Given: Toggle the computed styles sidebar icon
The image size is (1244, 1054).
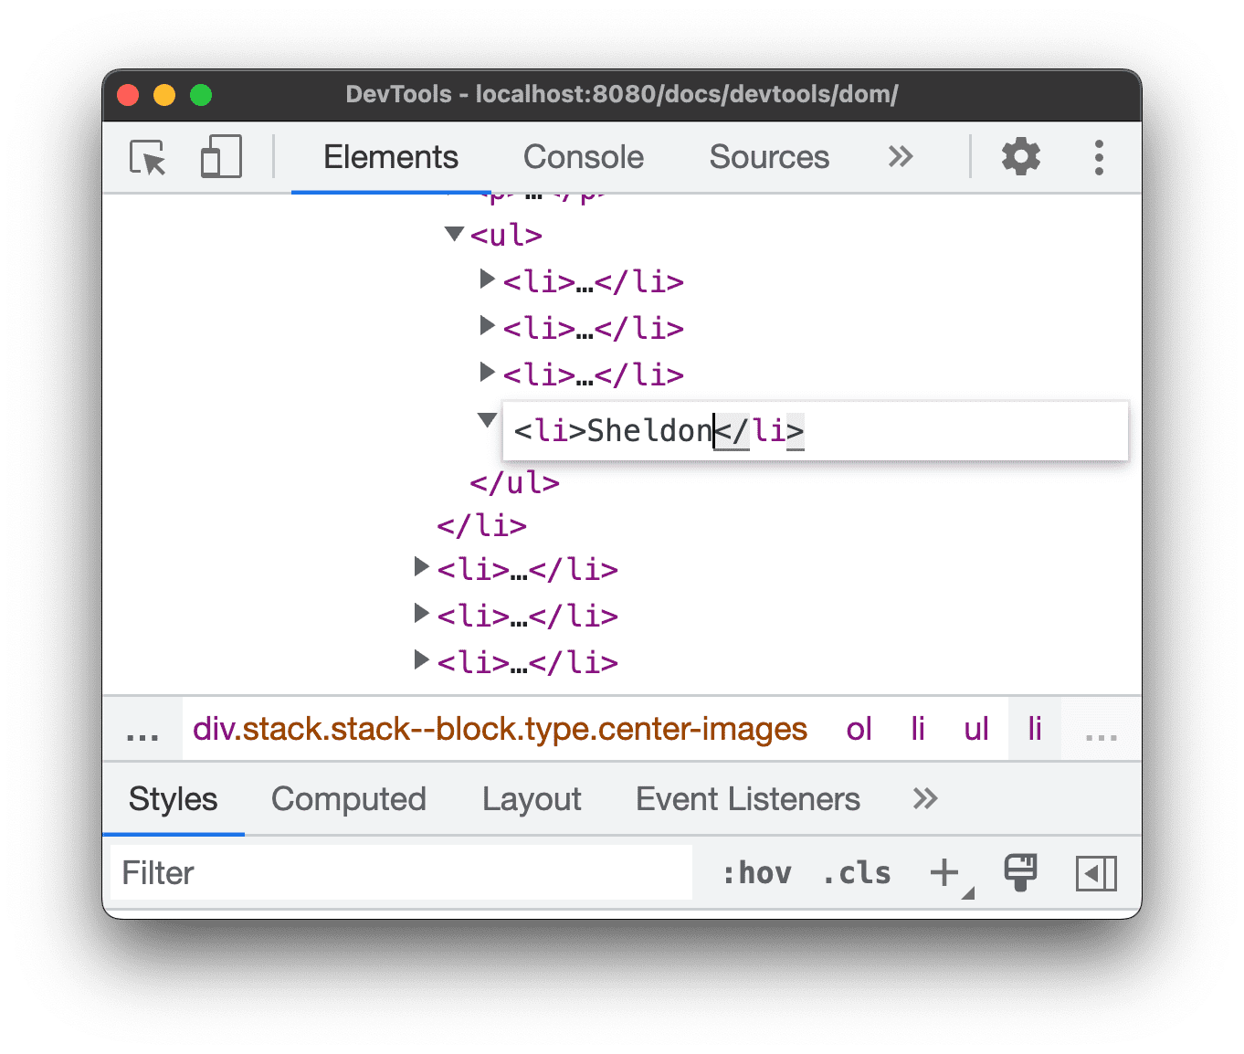Looking at the screenshot, I should [1096, 873].
